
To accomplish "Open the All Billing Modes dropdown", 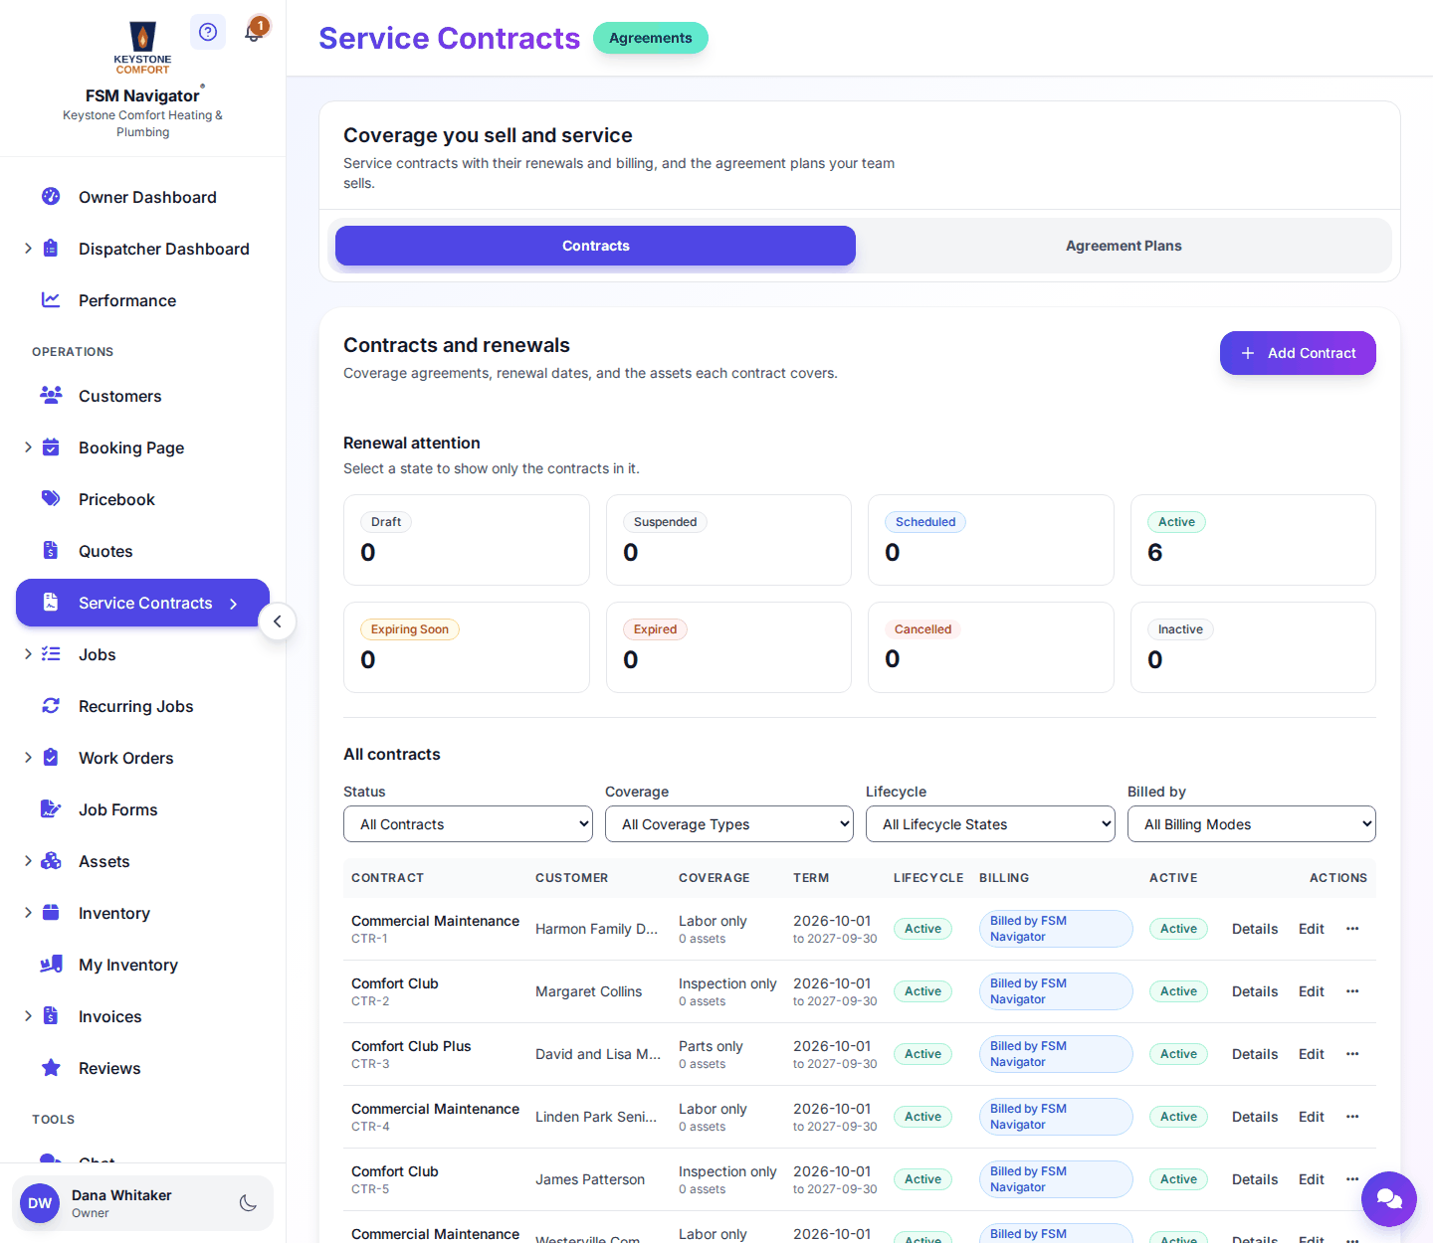I will pos(1252,824).
